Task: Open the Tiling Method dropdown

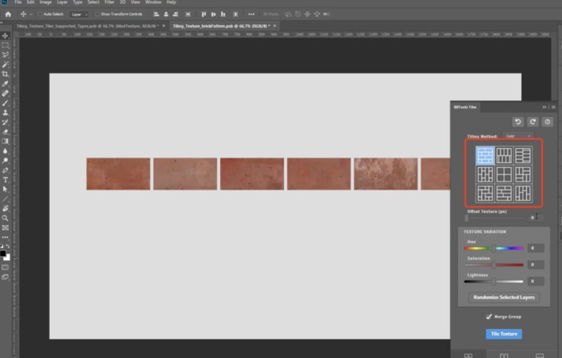Action: pos(518,136)
